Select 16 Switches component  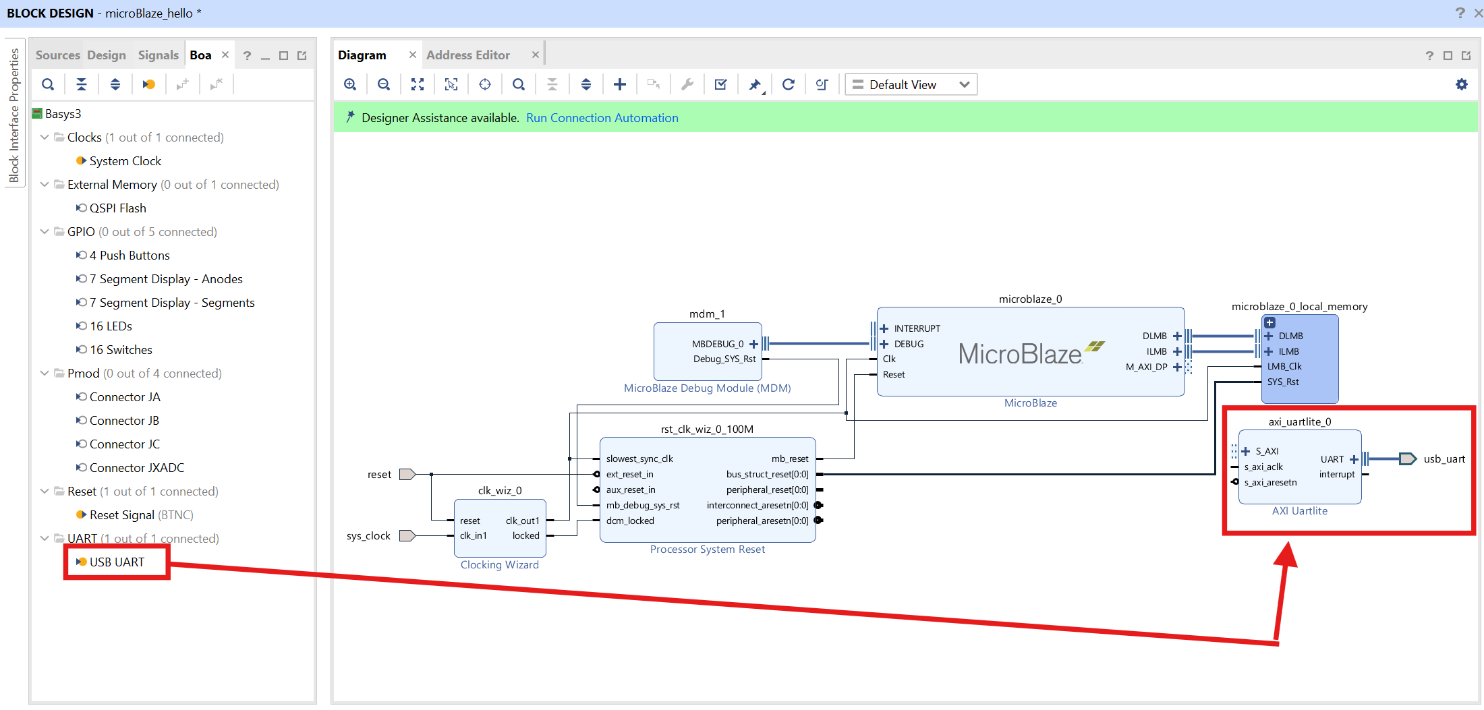(x=121, y=349)
